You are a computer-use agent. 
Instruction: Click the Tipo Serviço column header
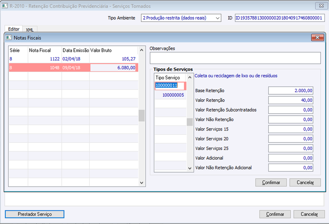coord(170,77)
